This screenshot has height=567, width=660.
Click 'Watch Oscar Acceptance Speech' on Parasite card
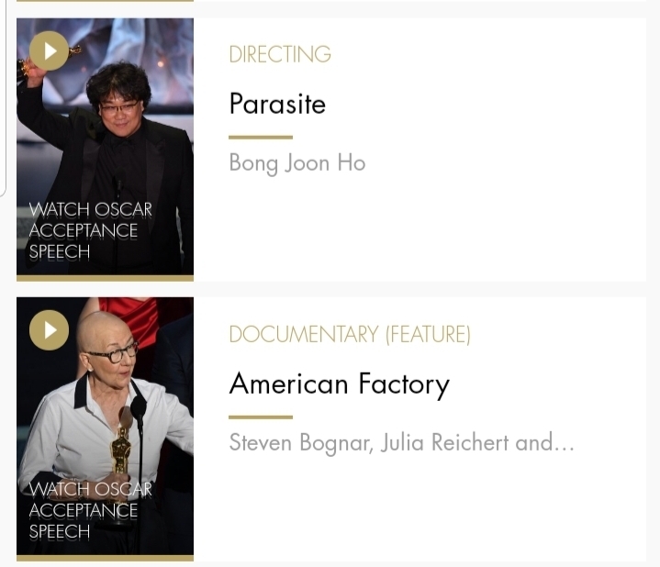tap(90, 230)
